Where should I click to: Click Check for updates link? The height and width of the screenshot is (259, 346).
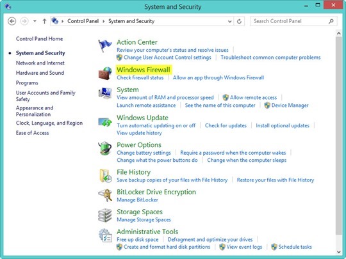click(x=226, y=125)
